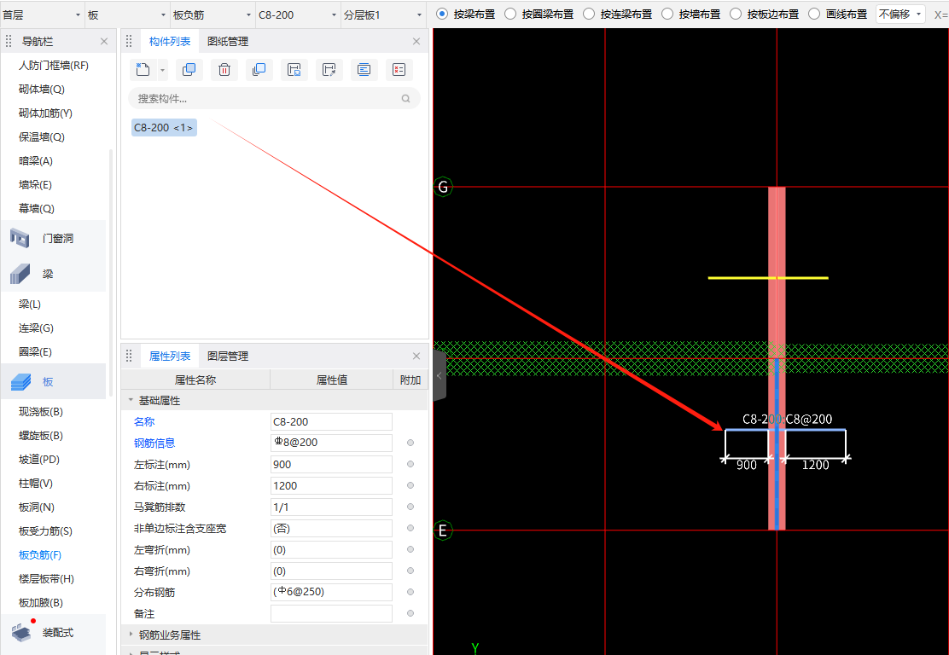Image resolution: width=949 pixels, height=655 pixels.
Task: Click the 构件列表 panel drag handle
Action: pos(129,41)
